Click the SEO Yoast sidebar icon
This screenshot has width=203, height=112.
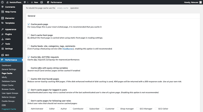(3, 55)
